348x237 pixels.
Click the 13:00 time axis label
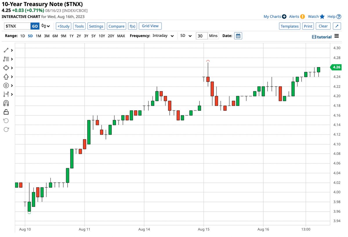(x=306, y=229)
